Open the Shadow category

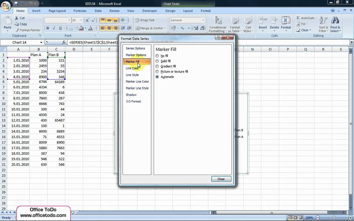tap(131, 95)
